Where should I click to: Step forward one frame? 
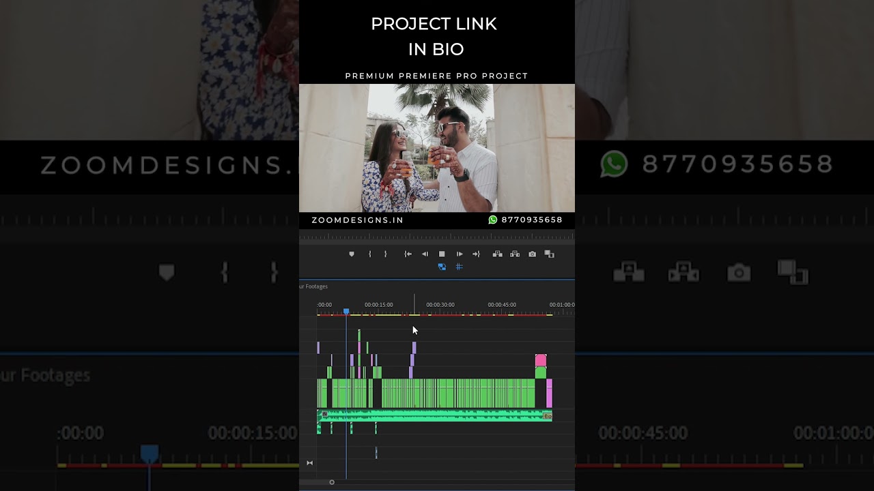point(460,254)
